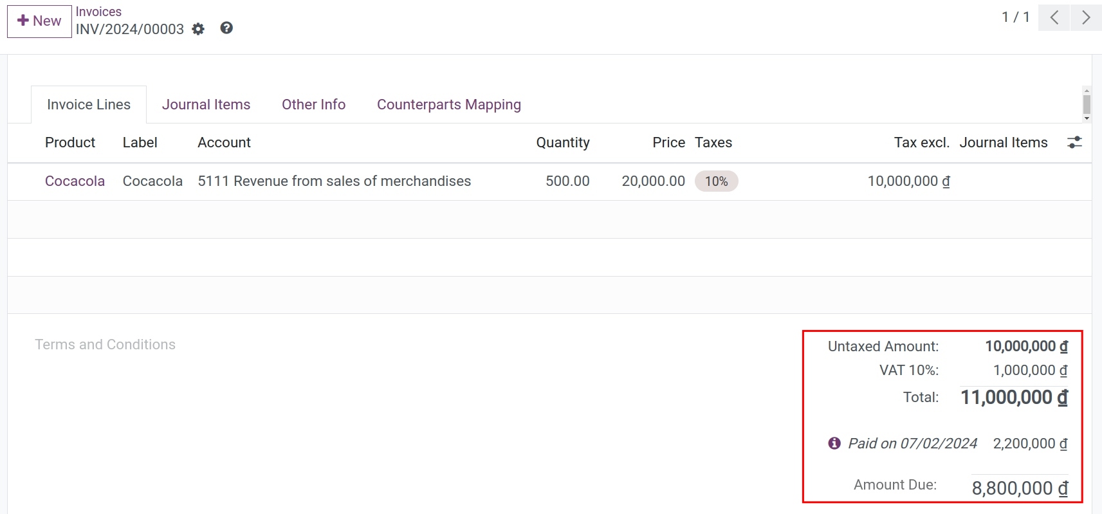Click the help question mark icon
This screenshot has width=1102, height=514.
pos(226,28)
